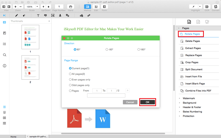Viewport: 221px width, 138px height.
Task: Click OK in Rotate Pages dialog
Action: click(148, 102)
